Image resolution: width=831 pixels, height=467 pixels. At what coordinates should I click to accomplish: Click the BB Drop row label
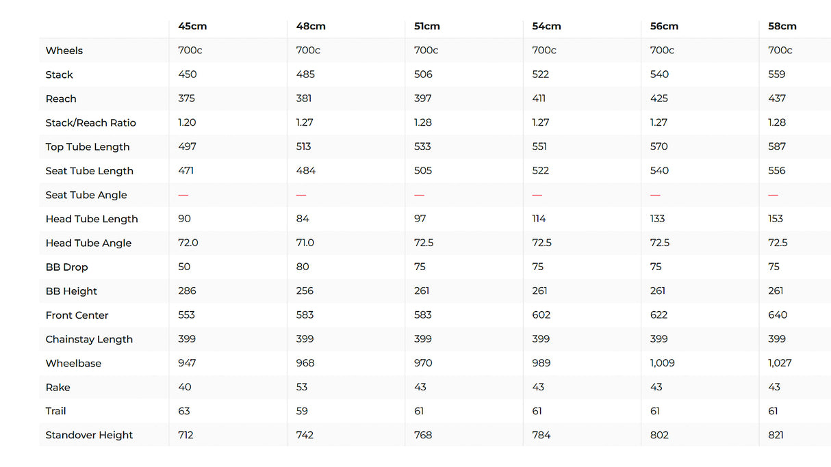point(66,267)
